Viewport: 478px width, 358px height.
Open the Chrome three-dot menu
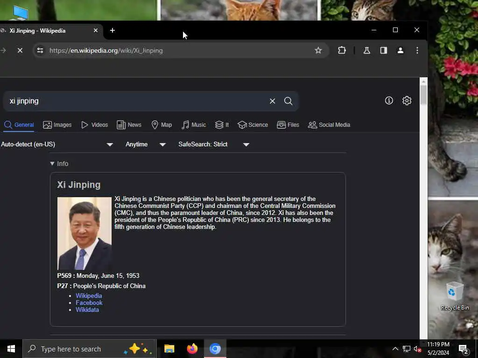(x=417, y=50)
